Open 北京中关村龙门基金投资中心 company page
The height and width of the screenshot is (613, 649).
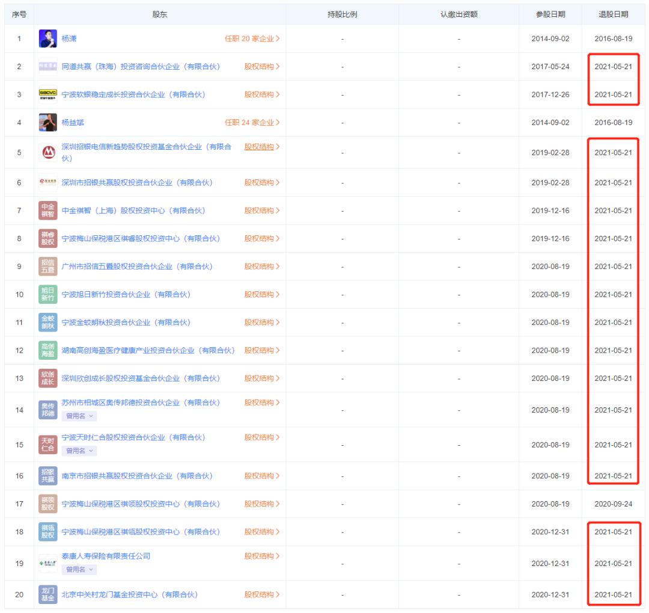(x=130, y=595)
